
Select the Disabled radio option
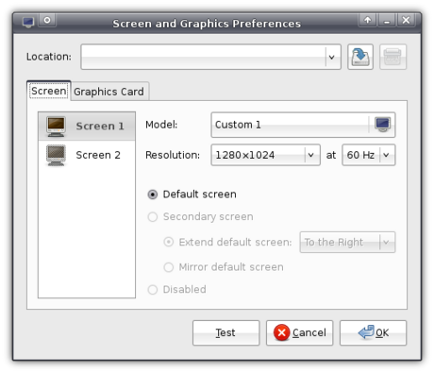(153, 290)
